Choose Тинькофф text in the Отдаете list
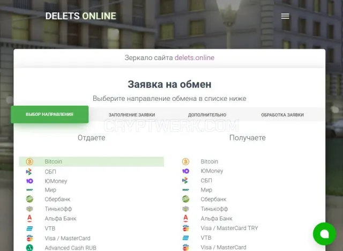Viewport: 343px width, 251px height. click(x=58, y=209)
